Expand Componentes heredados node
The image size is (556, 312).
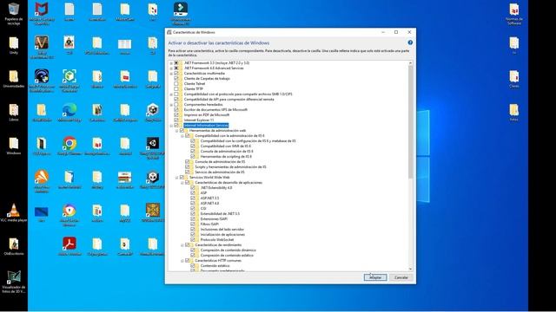171,104
